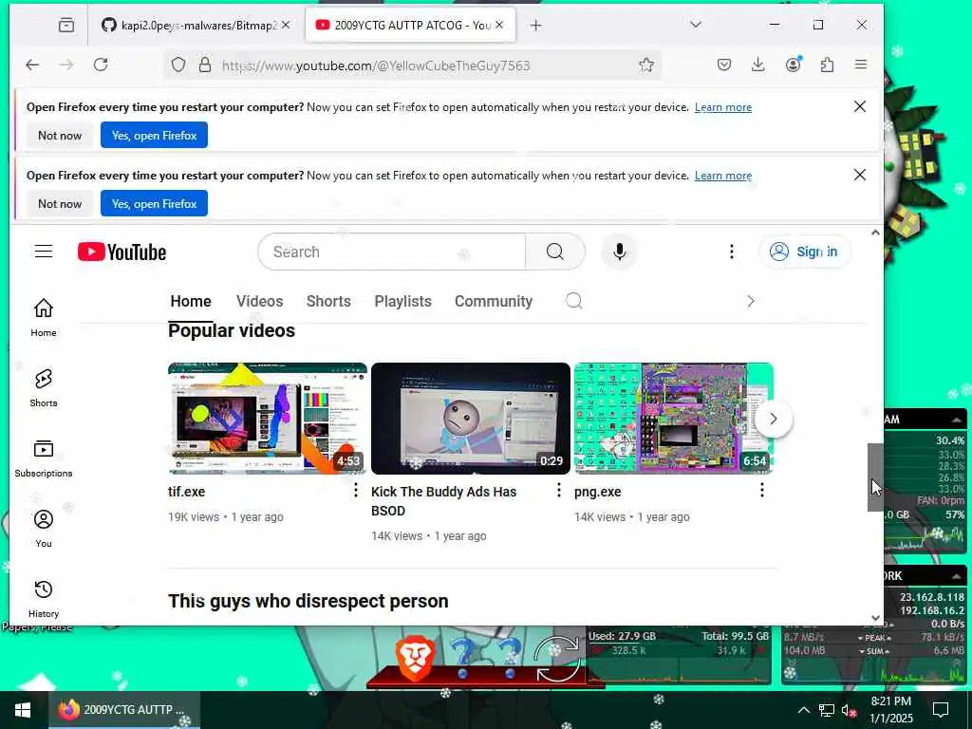Go to YouTube home via the logo
The image size is (972, 729).
[x=122, y=252]
